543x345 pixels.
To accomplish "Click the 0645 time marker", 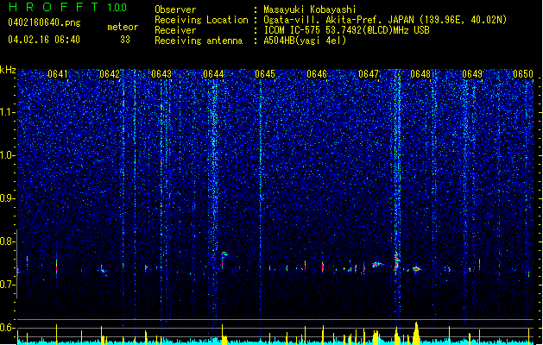I will click(265, 74).
